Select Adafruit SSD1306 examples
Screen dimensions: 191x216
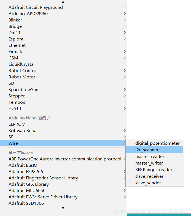click(63, 203)
